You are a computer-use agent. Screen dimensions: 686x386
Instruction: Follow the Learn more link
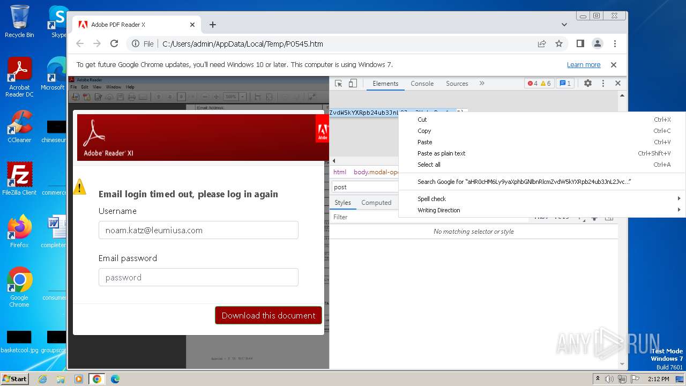[584, 65]
